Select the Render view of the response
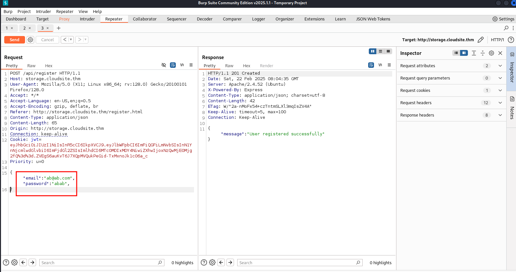The height and width of the screenshot is (272, 516). click(x=266, y=66)
